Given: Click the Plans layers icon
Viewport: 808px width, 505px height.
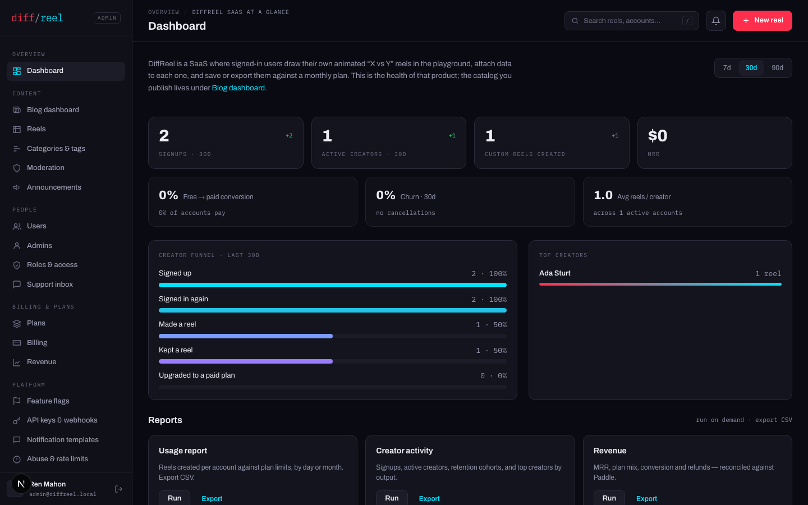Looking at the screenshot, I should pos(17,323).
